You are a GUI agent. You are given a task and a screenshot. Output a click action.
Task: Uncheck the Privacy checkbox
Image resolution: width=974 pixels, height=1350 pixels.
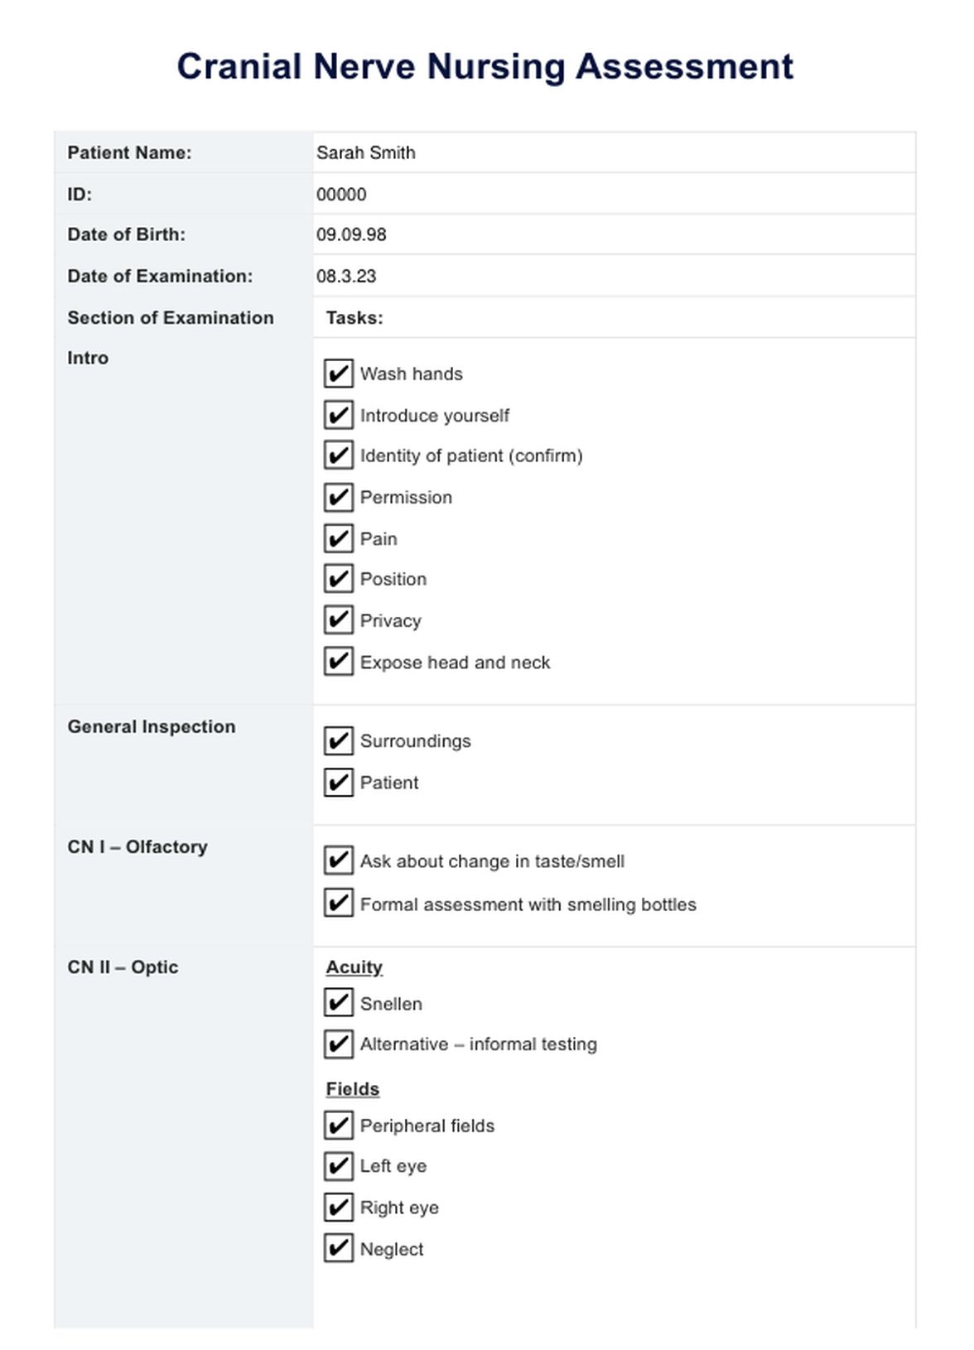pyautogui.click(x=338, y=620)
